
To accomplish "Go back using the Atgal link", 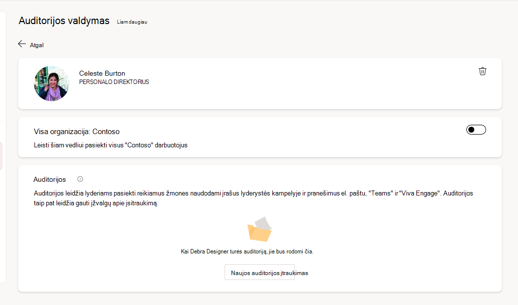I will (x=37, y=45).
